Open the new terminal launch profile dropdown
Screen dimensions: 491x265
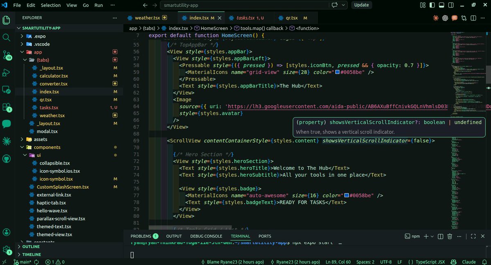point(432,236)
